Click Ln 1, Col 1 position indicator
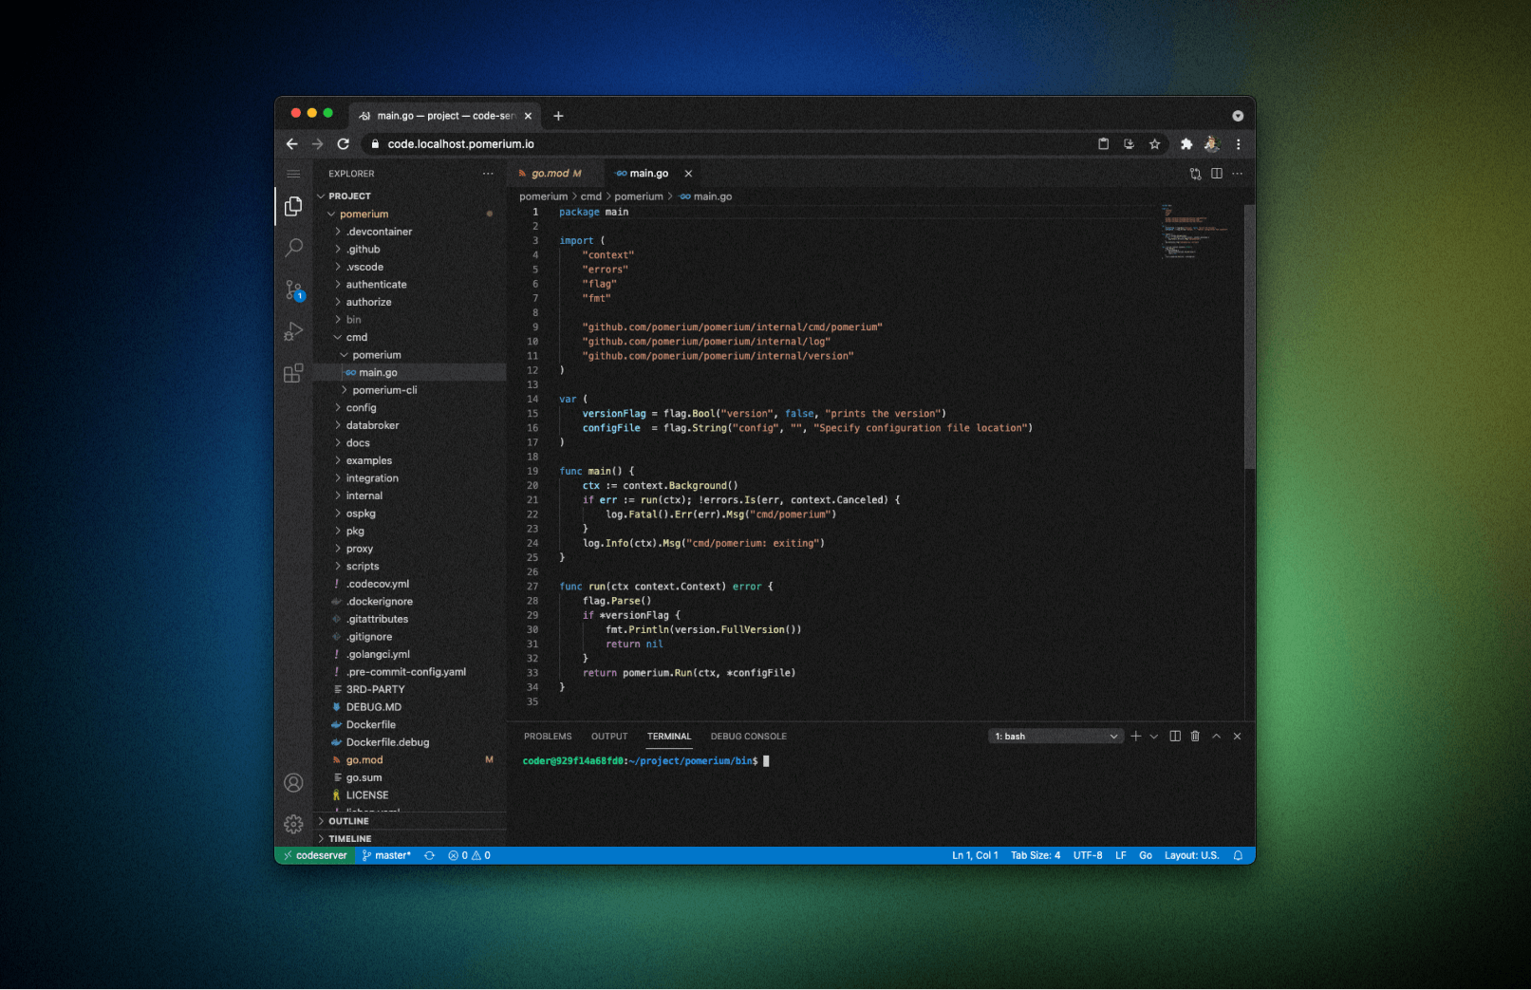1531x990 pixels. (975, 856)
